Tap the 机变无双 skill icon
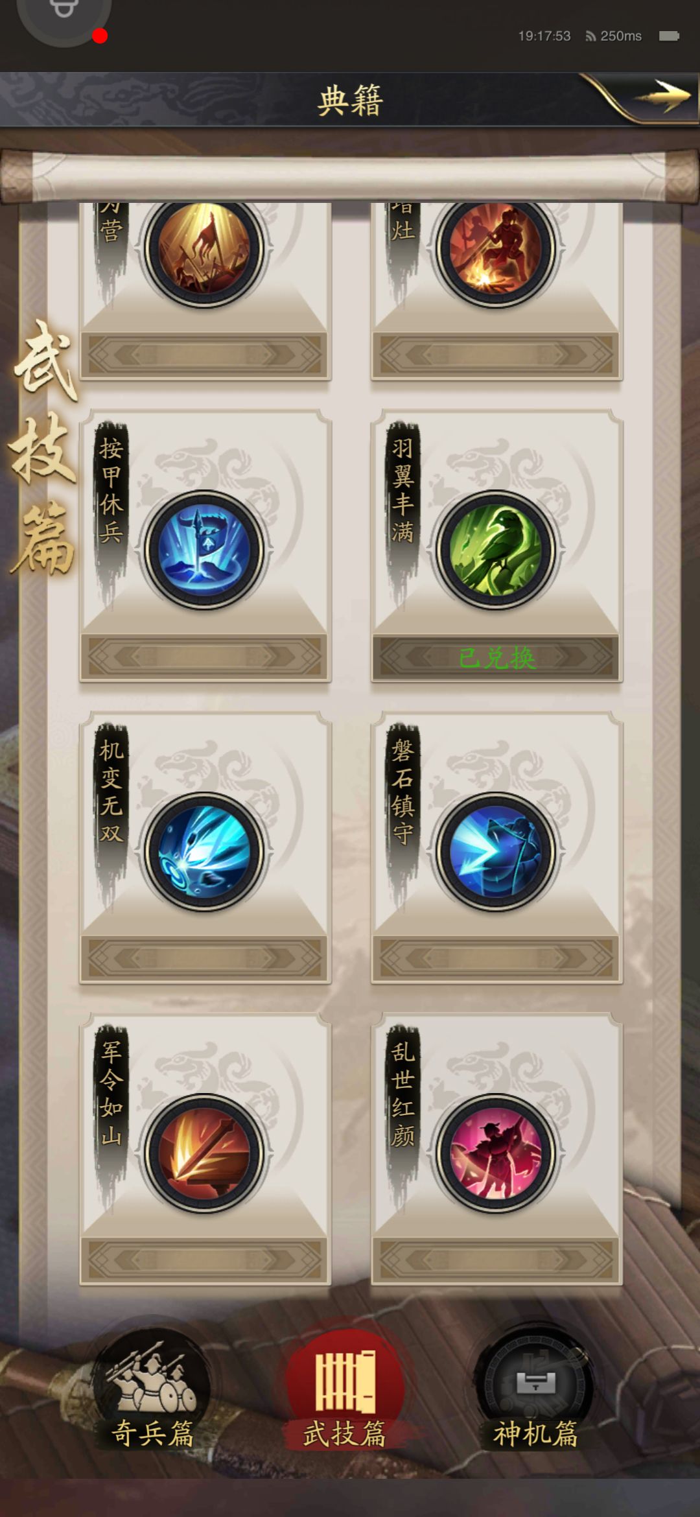 click(205, 851)
